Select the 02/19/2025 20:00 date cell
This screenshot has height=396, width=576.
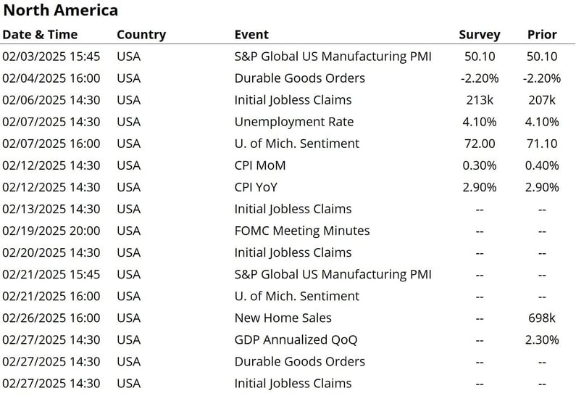coord(51,231)
